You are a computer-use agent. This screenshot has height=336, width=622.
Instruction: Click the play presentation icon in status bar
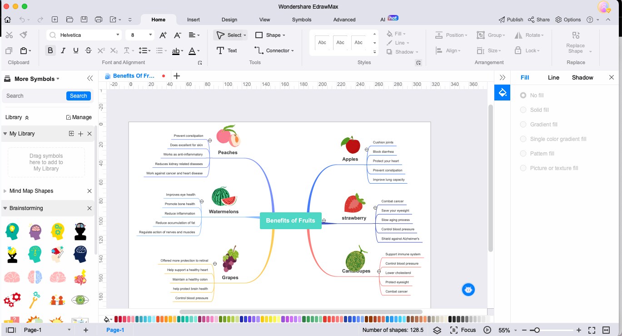(x=488, y=330)
